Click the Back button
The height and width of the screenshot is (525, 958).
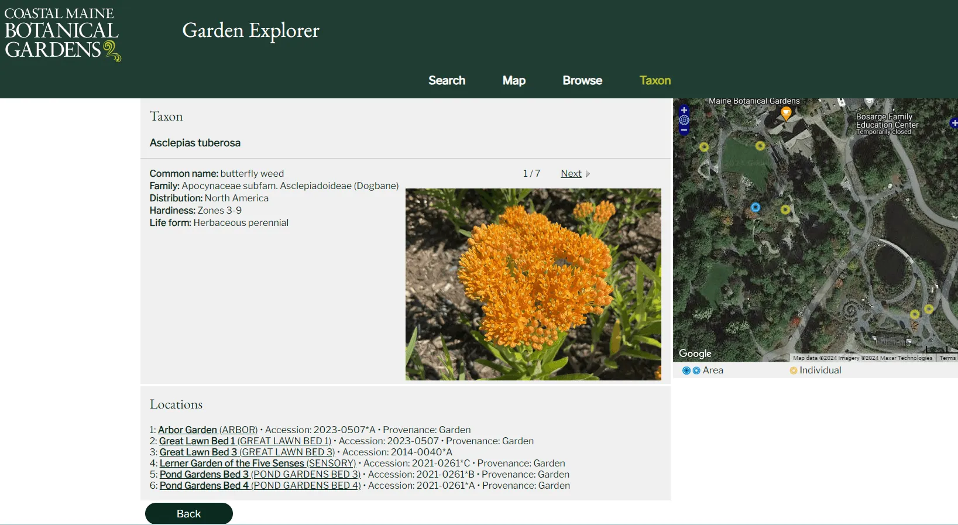[x=189, y=513]
